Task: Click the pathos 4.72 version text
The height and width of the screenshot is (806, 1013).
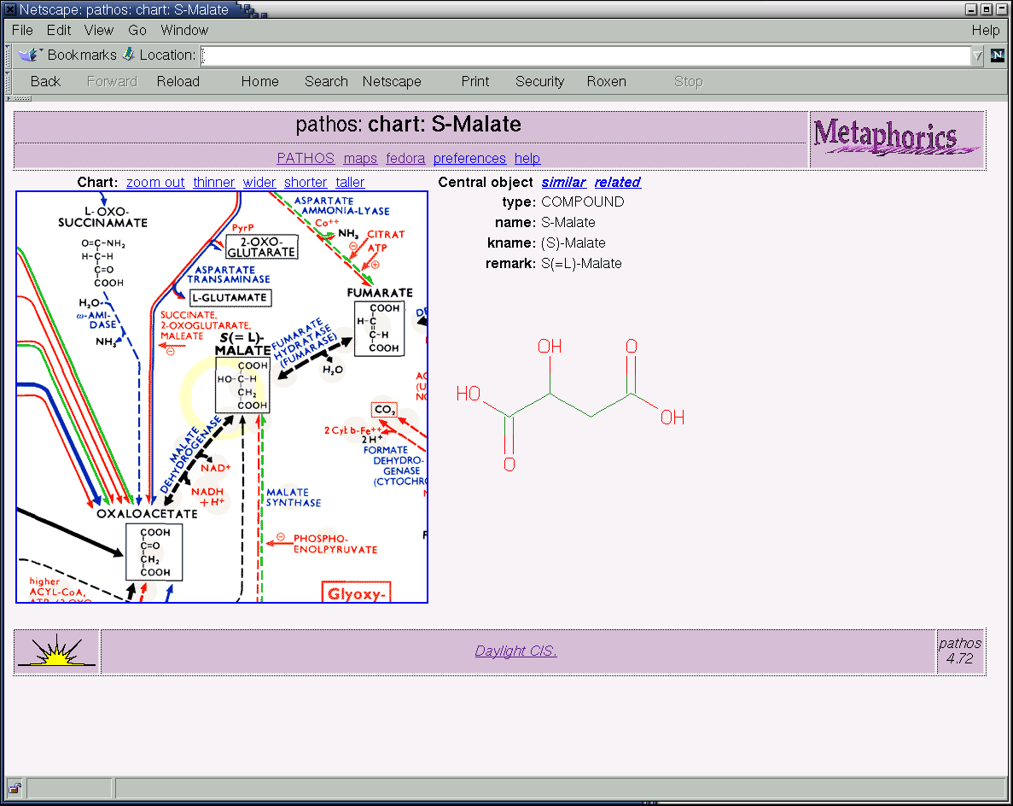Action: (959, 651)
